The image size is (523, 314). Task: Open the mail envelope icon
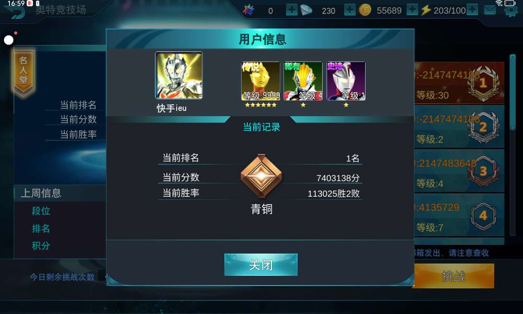click(490, 10)
